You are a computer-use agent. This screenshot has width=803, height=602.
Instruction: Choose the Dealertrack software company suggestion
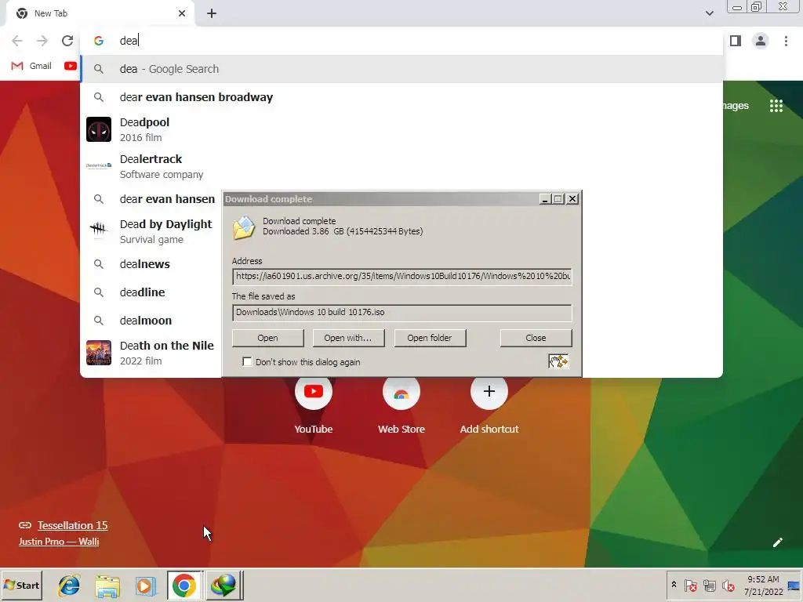tap(401, 166)
